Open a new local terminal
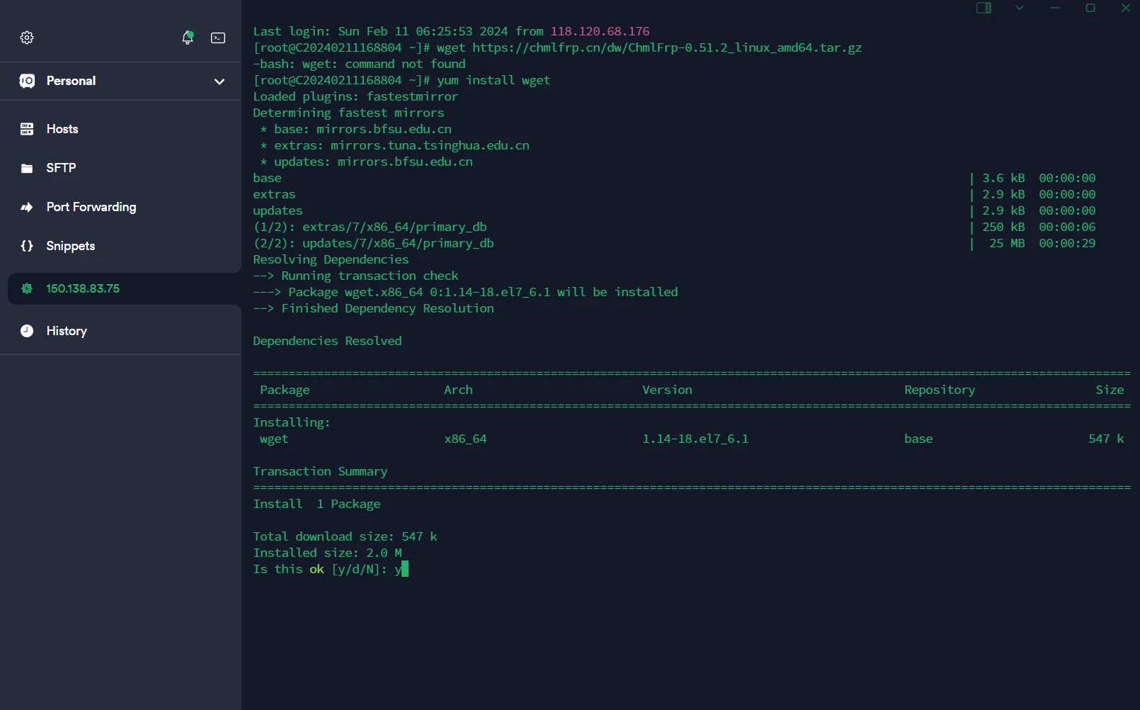 pos(218,38)
